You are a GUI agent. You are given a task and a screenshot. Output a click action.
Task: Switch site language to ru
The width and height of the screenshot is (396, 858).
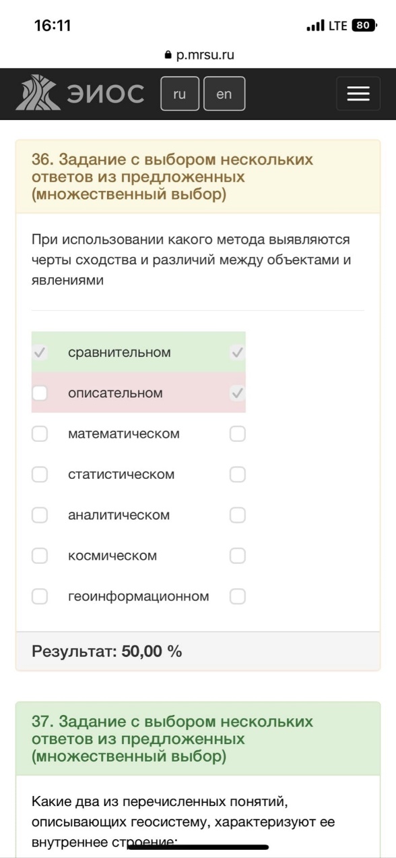click(x=180, y=94)
